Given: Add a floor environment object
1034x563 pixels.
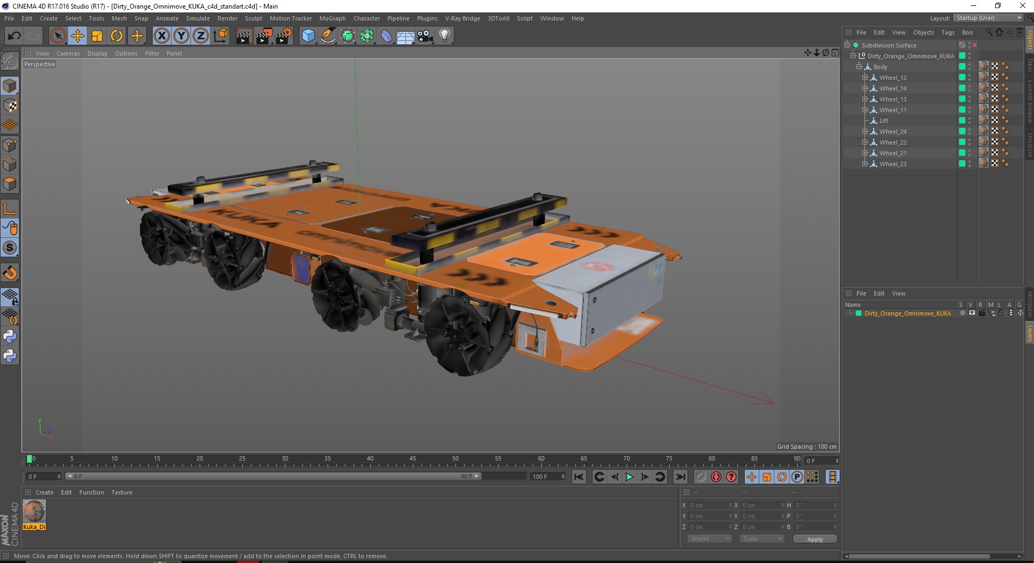Looking at the screenshot, I should 406,36.
